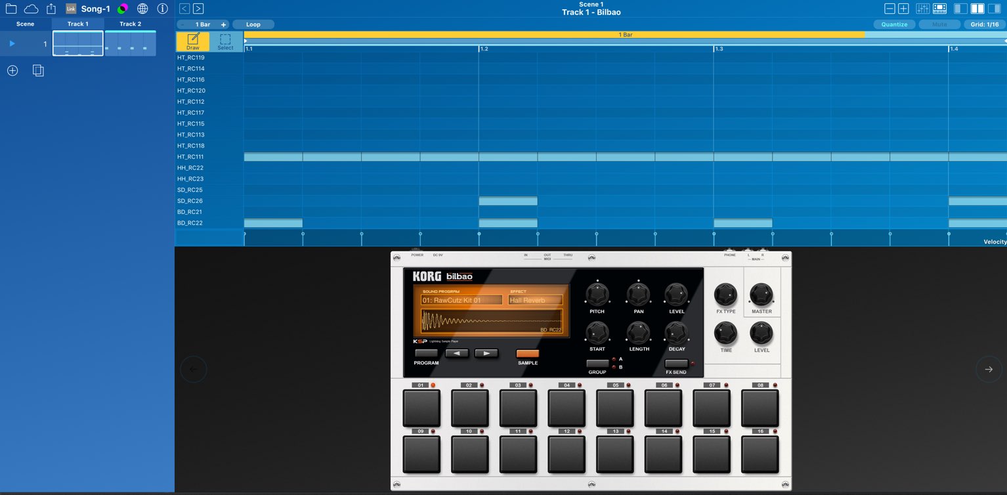Open the info icon
The image size is (1007, 495).
[162, 9]
